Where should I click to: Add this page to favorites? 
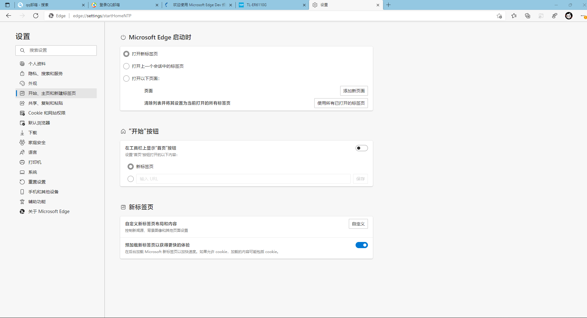(x=499, y=16)
